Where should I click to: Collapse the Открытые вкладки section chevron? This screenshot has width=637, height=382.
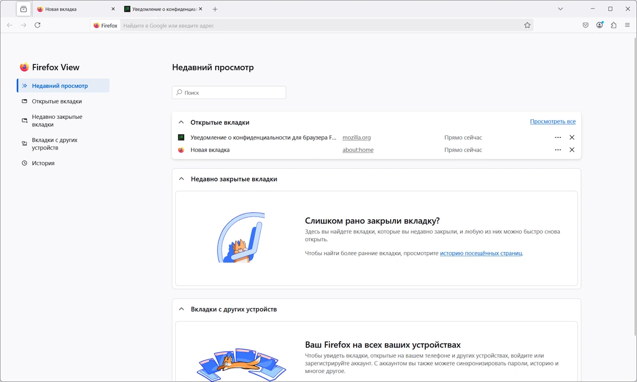(x=181, y=122)
